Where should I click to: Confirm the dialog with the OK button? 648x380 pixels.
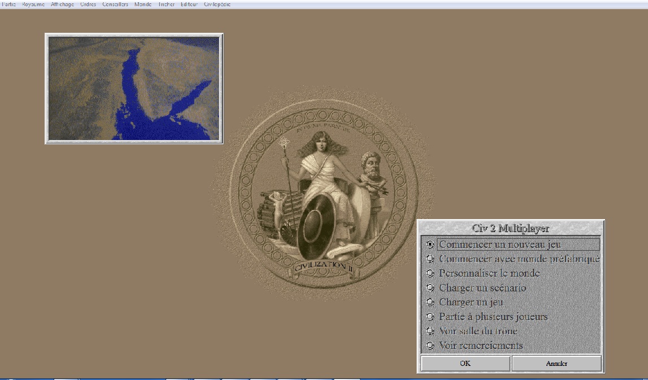[465, 364]
